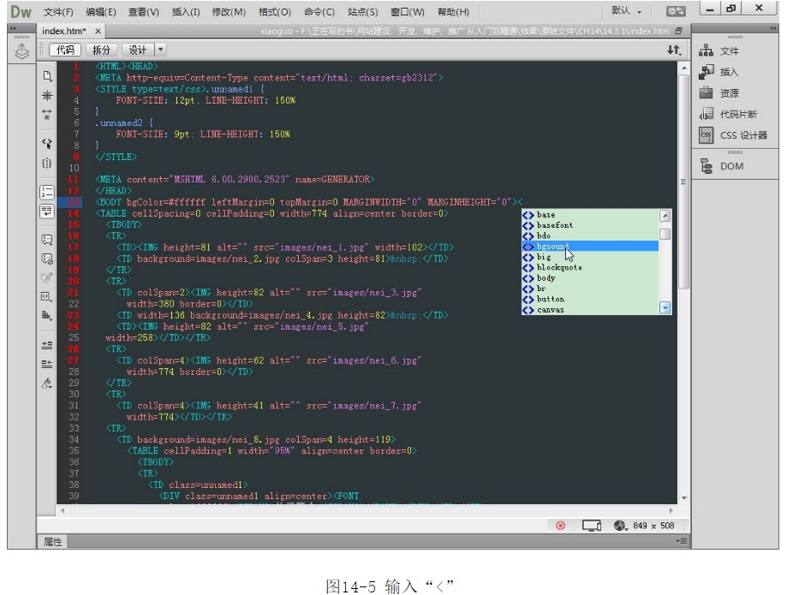Open the CSS 设计器 panel
This screenshot has width=799, height=595.
pyautogui.click(x=742, y=135)
